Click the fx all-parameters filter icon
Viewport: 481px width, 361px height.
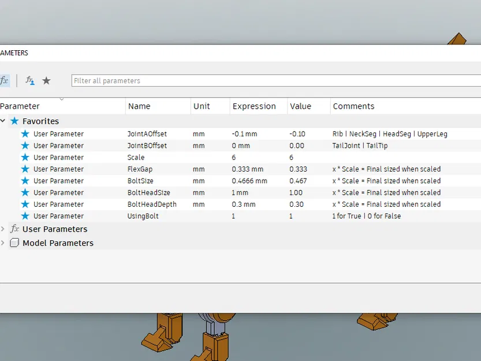4,81
